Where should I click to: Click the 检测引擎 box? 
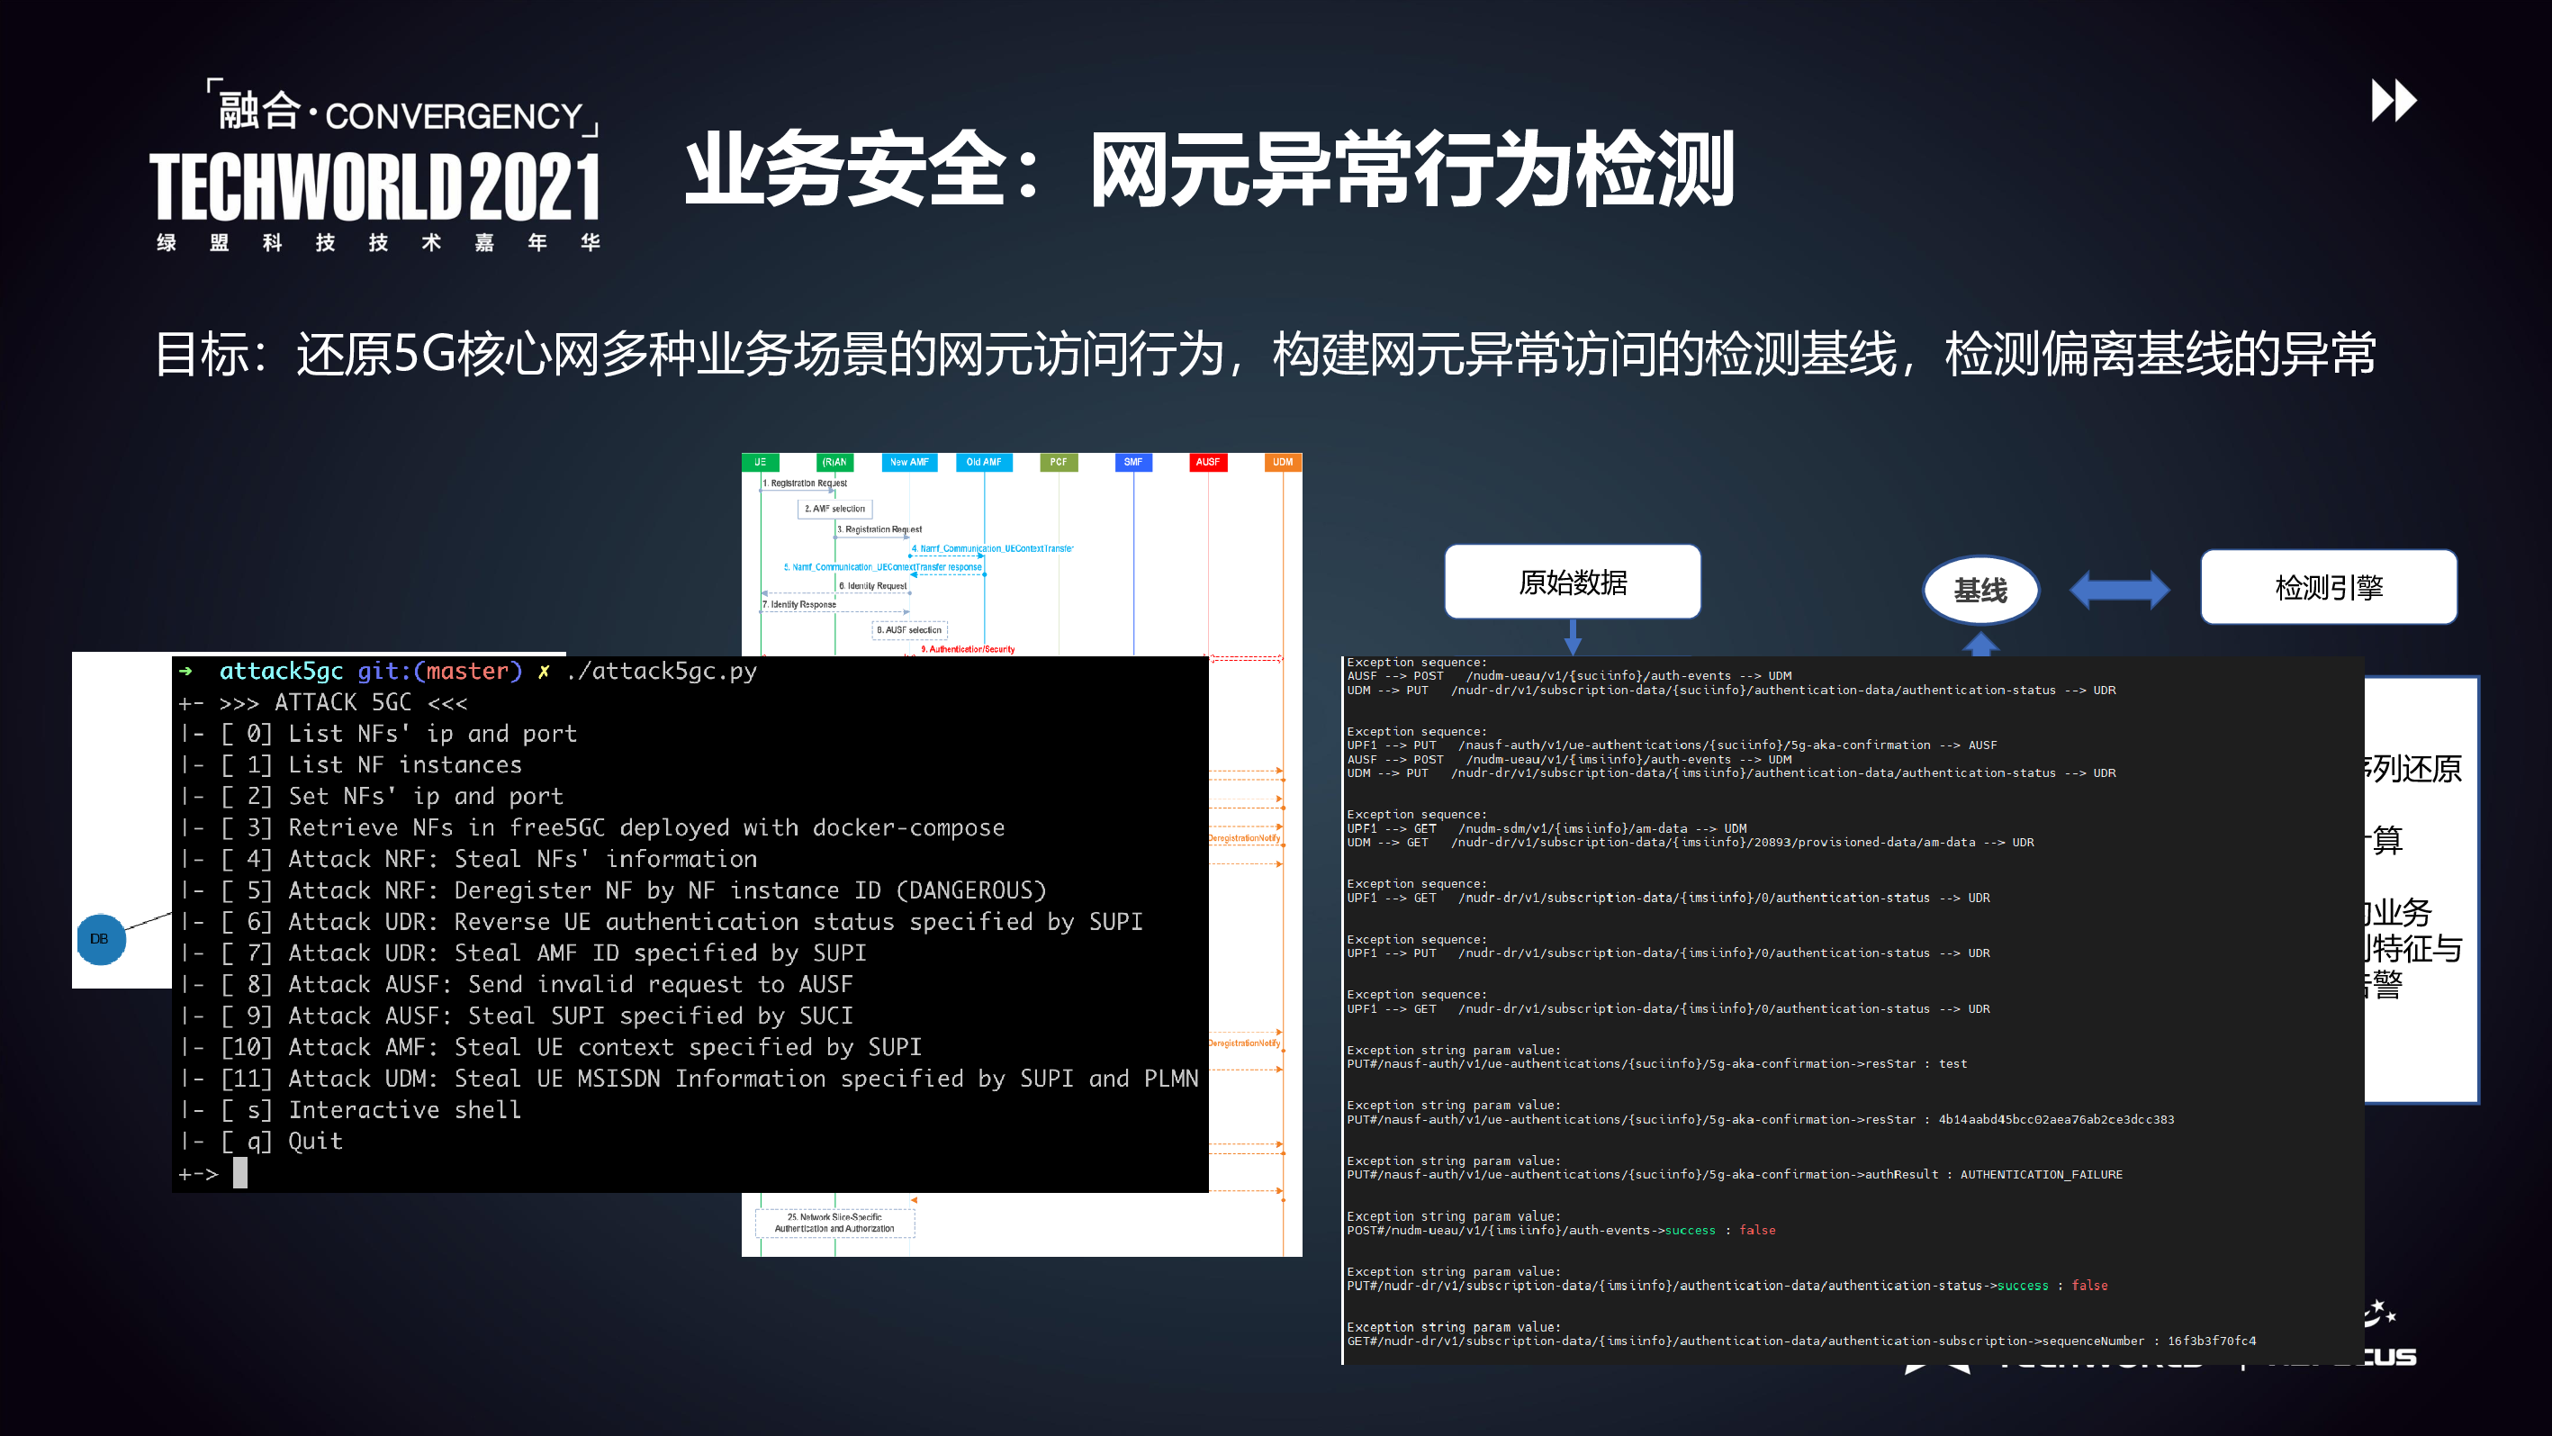2328,587
